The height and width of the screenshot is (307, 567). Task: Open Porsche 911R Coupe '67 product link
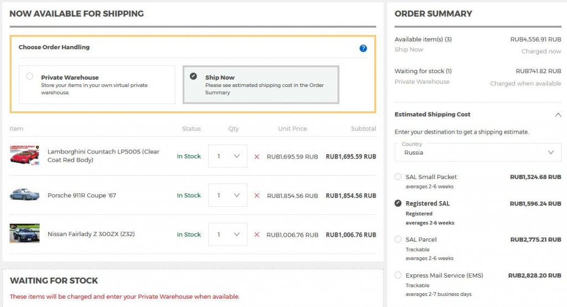point(81,196)
